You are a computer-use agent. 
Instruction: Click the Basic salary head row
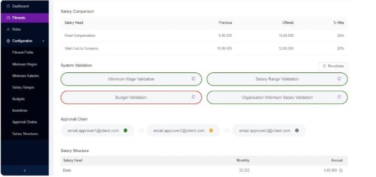204,170
